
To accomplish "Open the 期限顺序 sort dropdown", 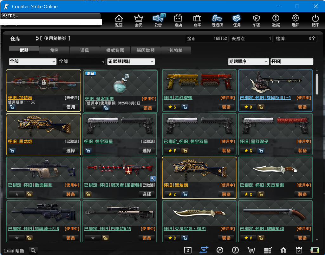I will (x=248, y=61).
